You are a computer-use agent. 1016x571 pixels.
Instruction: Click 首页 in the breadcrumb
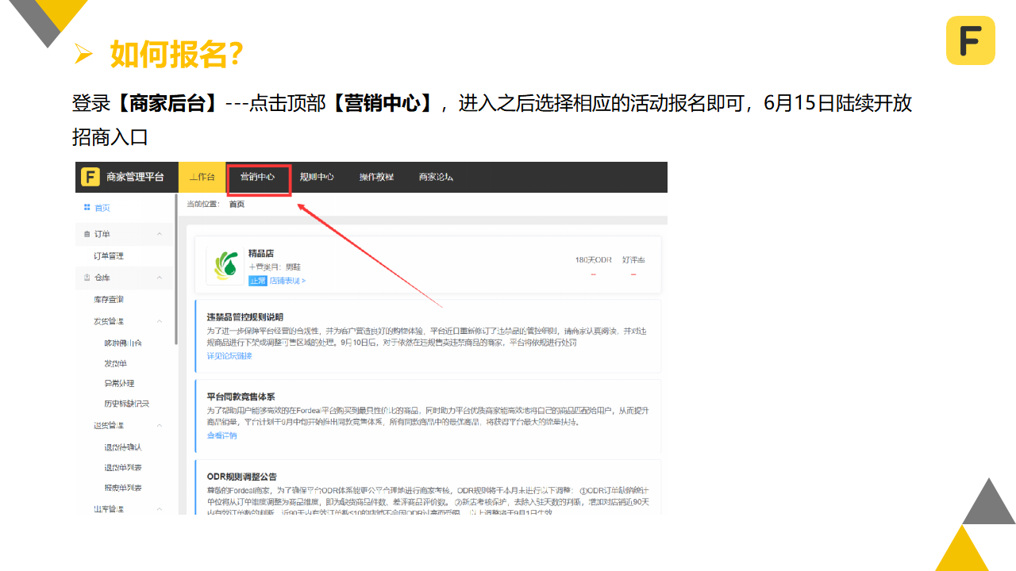237,204
